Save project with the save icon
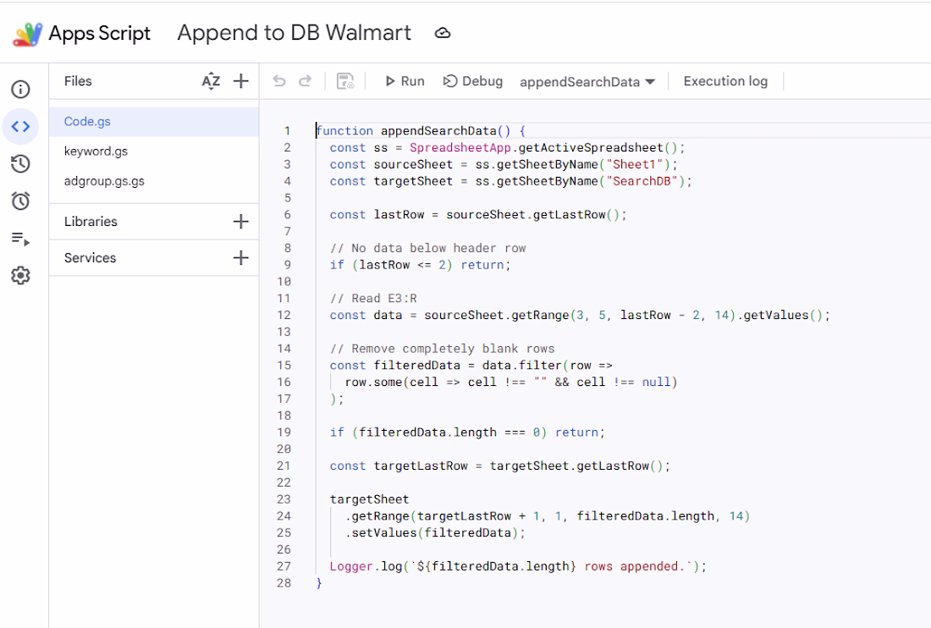Image resolution: width=931 pixels, height=628 pixels. click(345, 80)
